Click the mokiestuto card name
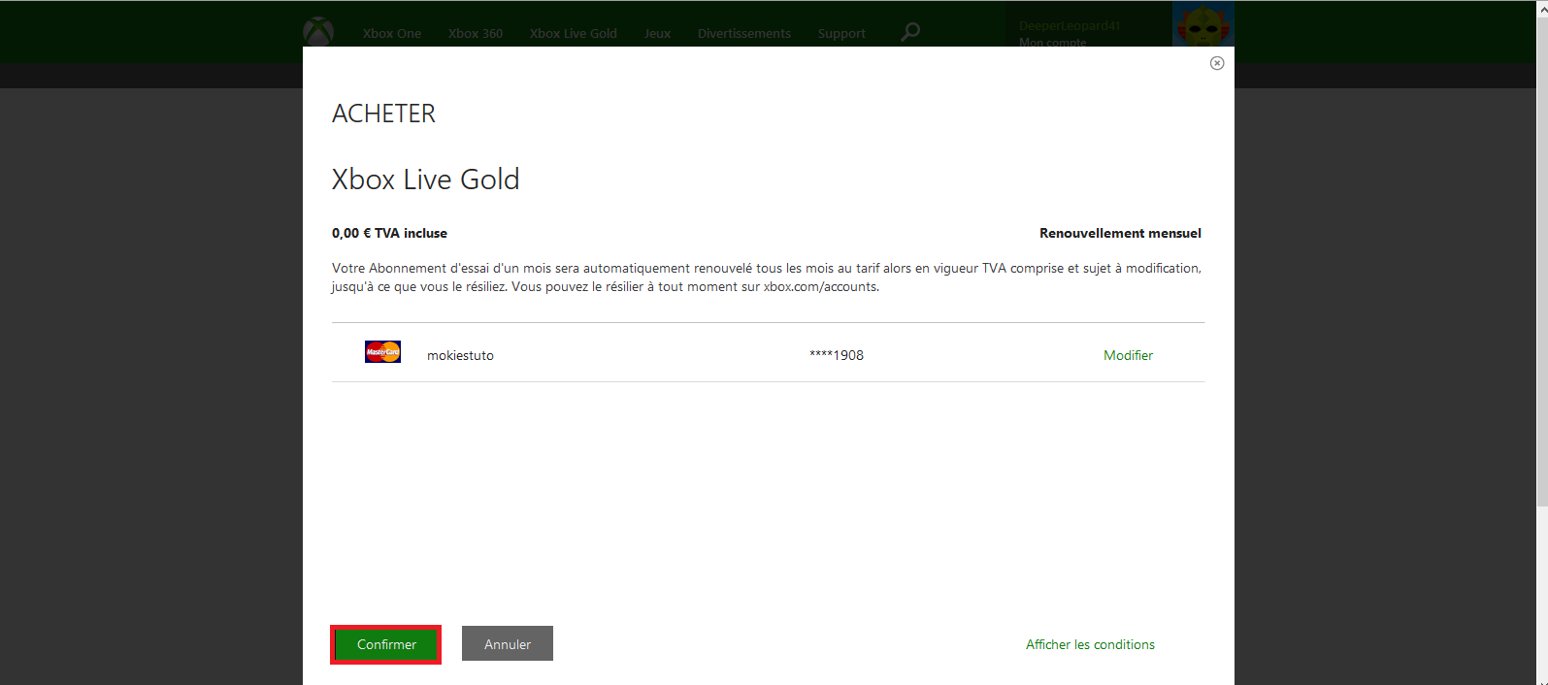This screenshot has height=685, width=1548. 460,355
